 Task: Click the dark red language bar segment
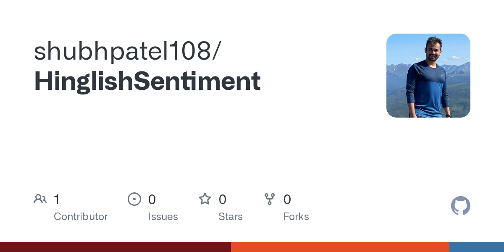(x=115, y=247)
